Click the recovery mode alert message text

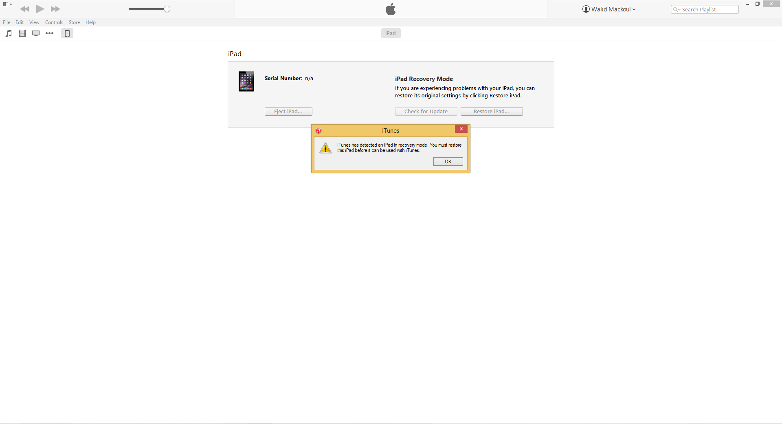pyautogui.click(x=399, y=148)
